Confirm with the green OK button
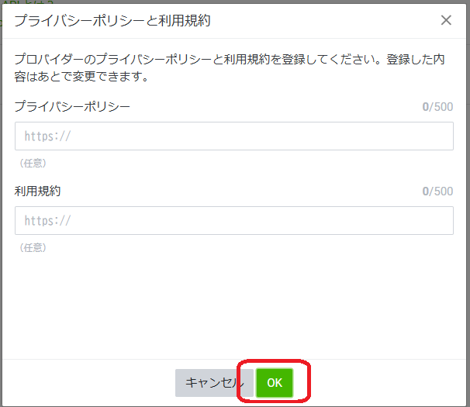Viewport: 470px width, 407px height. 275,383
